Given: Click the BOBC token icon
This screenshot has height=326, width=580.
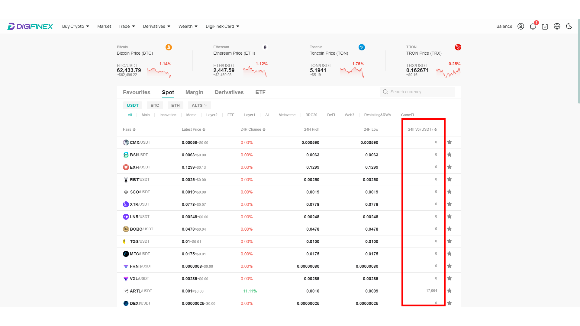Looking at the screenshot, I should pyautogui.click(x=126, y=229).
